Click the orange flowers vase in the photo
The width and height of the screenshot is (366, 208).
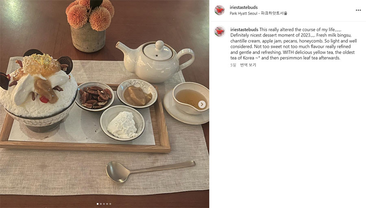coord(89,26)
